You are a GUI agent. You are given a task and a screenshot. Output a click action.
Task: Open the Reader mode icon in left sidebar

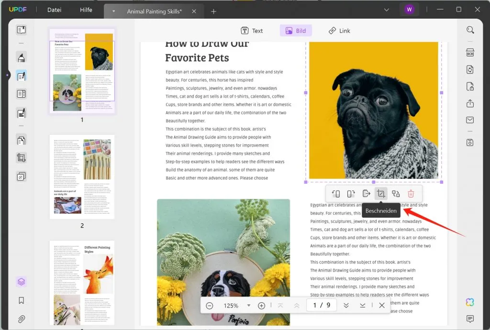tap(21, 30)
